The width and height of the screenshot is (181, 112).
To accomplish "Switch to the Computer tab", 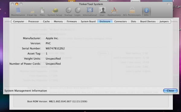I will pyautogui.click(x=19, y=21).
